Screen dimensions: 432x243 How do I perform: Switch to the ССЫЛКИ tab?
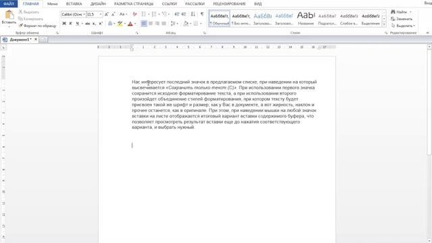pos(169,4)
